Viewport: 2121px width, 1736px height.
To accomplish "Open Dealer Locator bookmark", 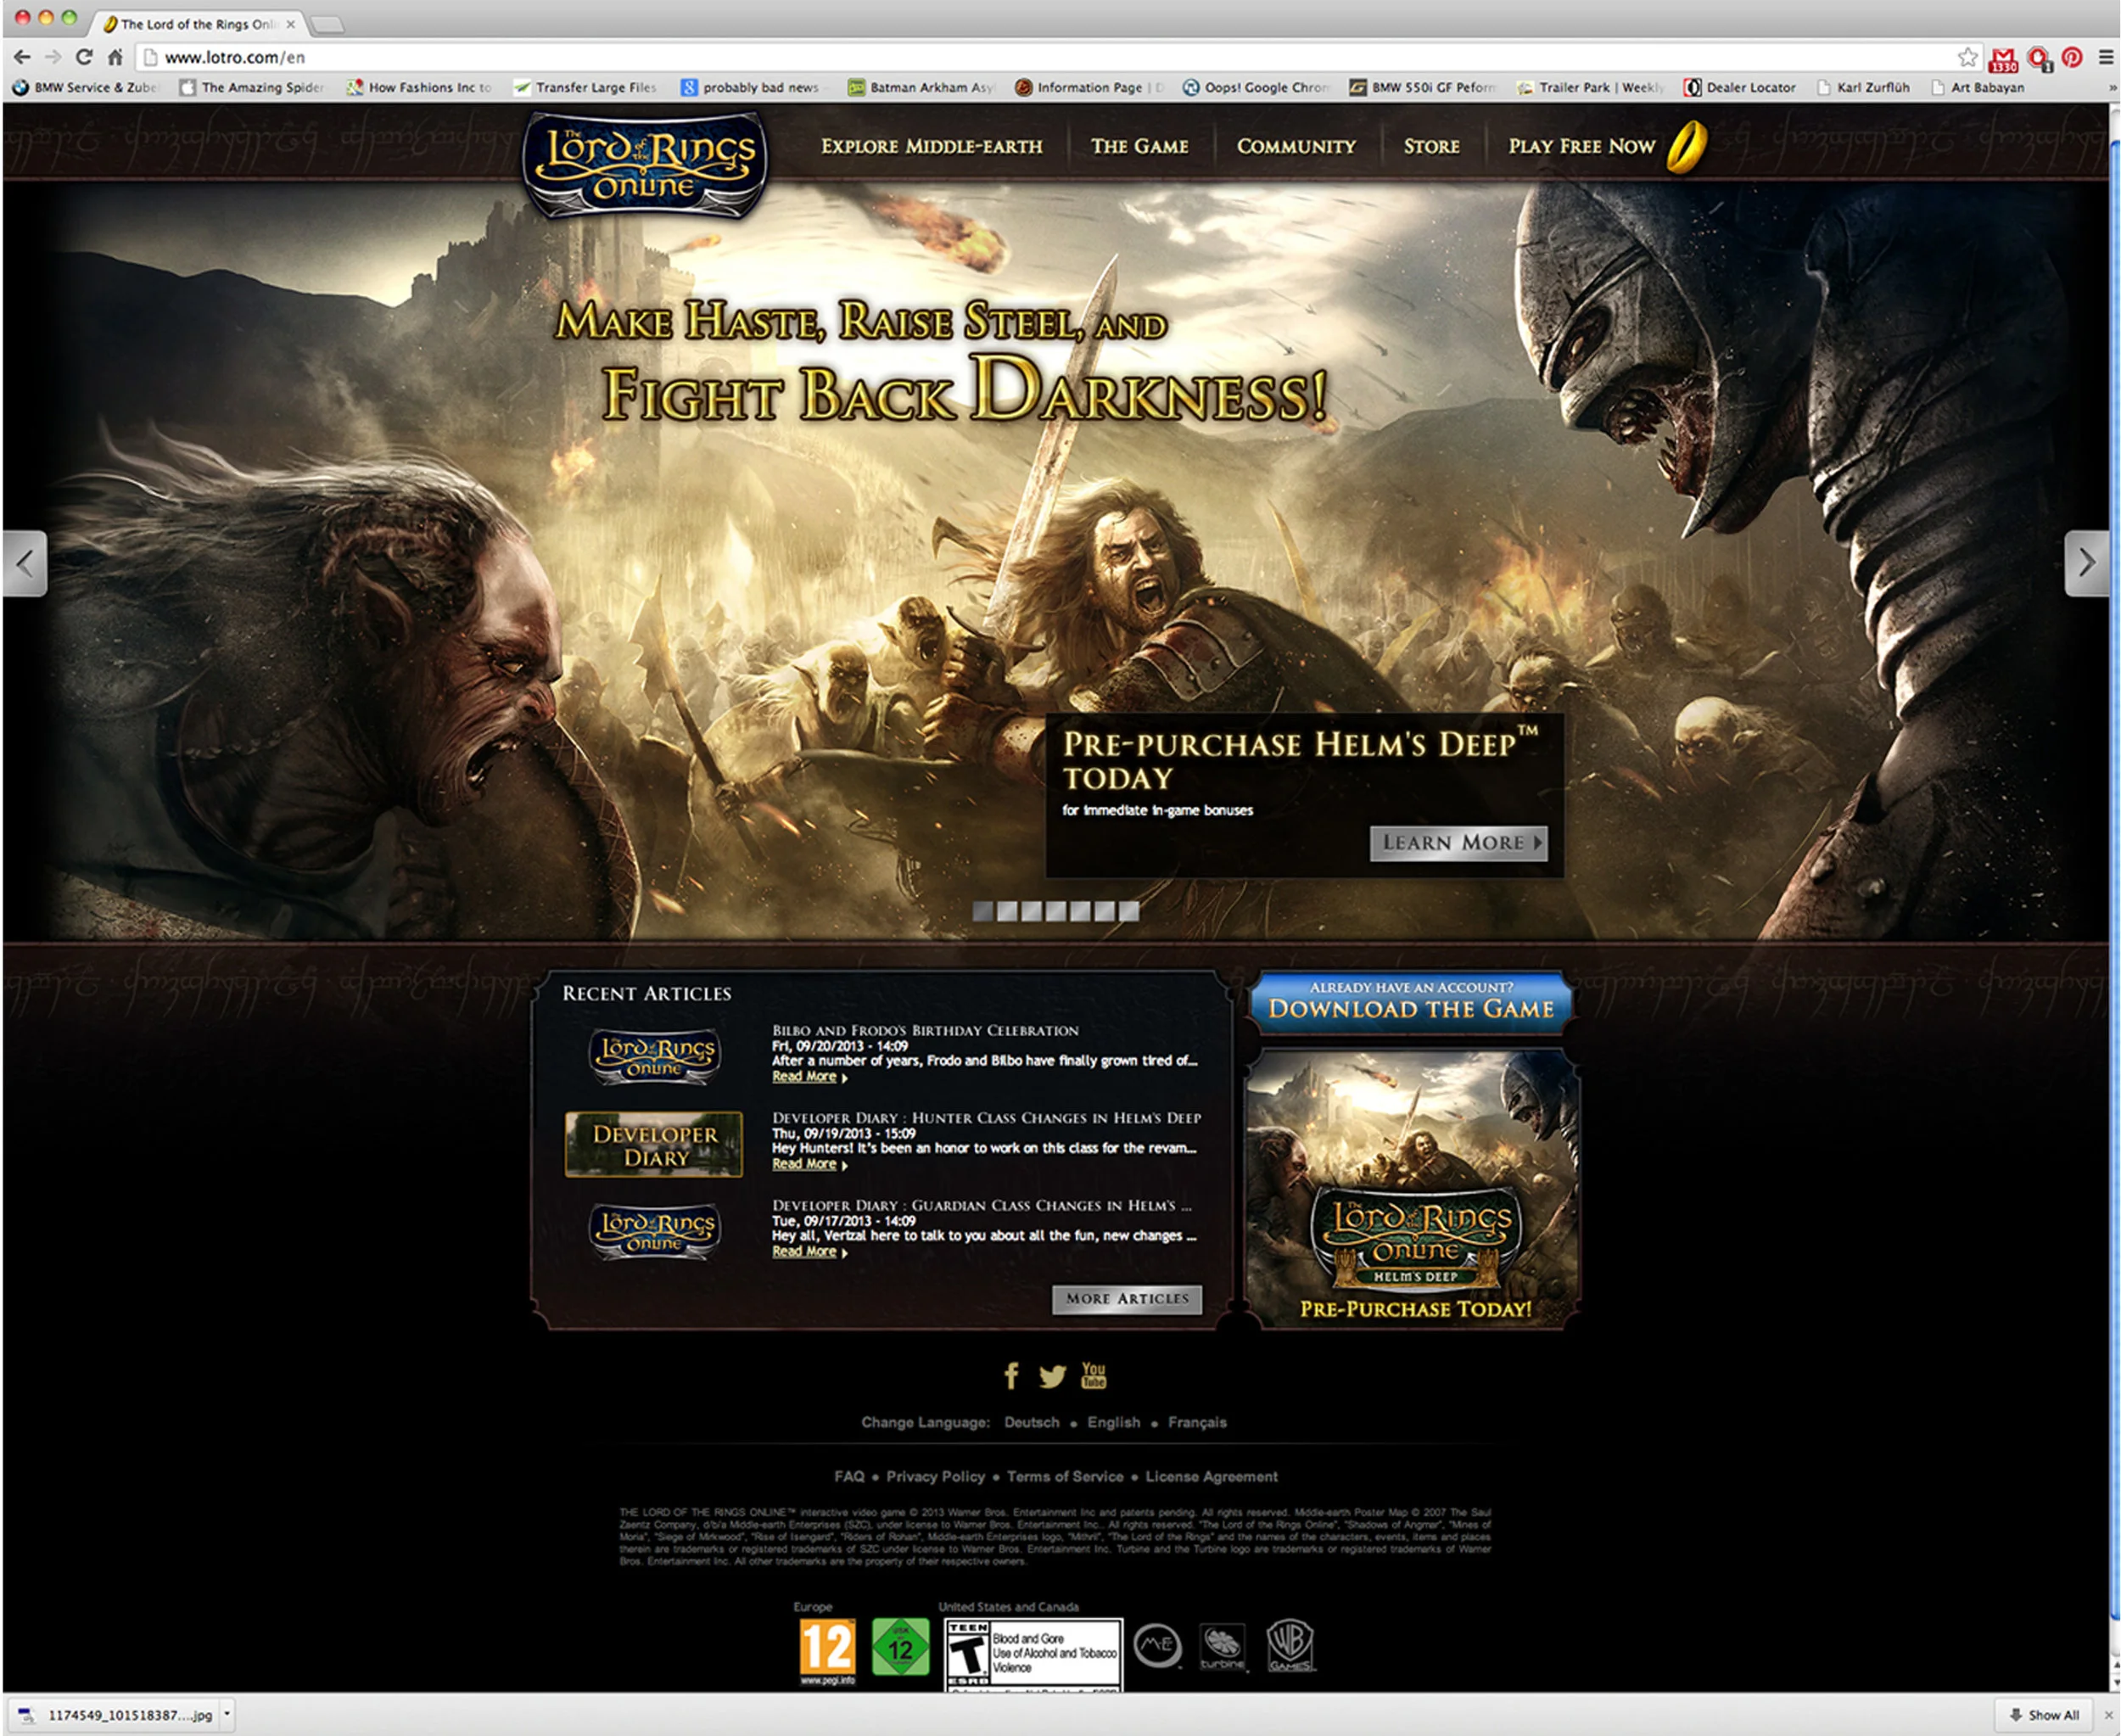I will (x=1739, y=87).
